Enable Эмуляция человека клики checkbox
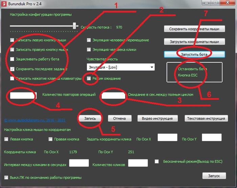Image resolution: width=237 pixels, height=188 pixels. [89, 49]
